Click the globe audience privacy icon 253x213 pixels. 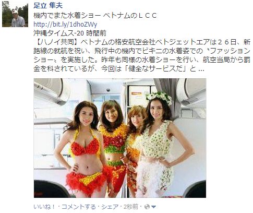(147, 207)
